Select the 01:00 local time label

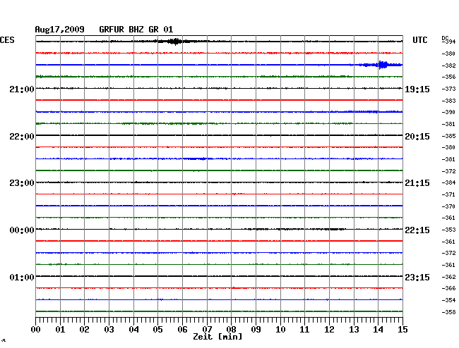coord(22,277)
